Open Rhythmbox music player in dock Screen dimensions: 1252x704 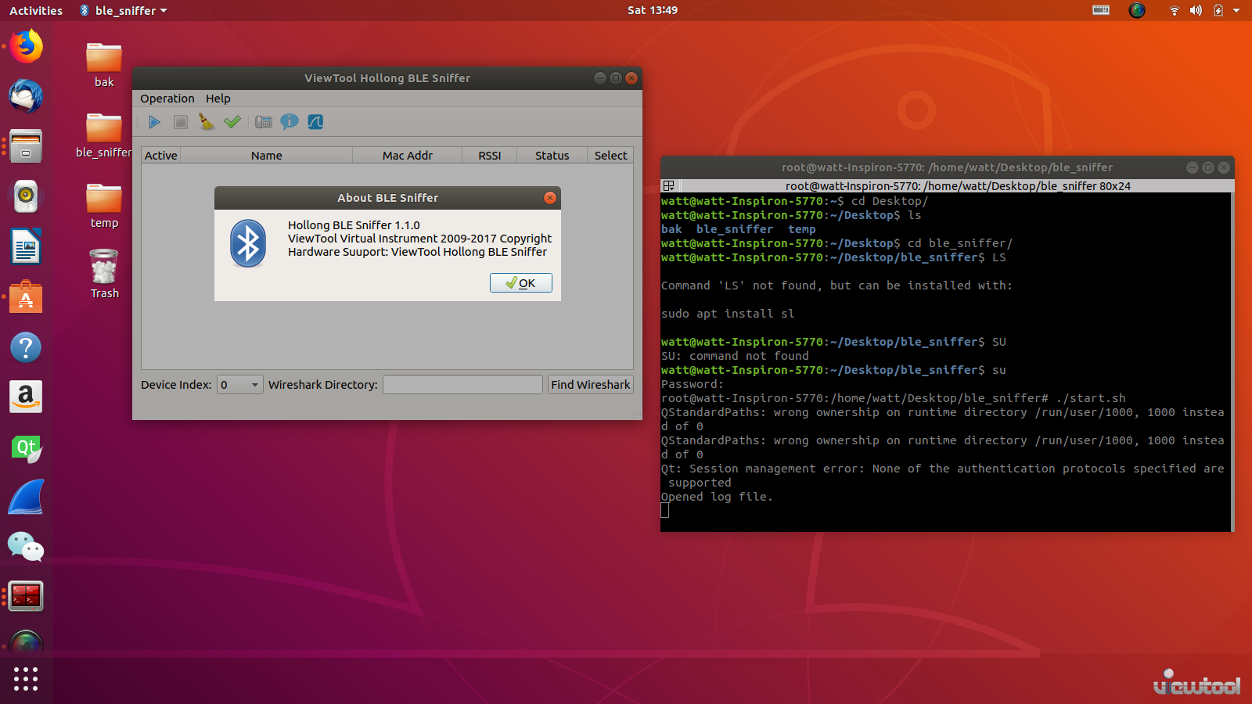pos(26,196)
